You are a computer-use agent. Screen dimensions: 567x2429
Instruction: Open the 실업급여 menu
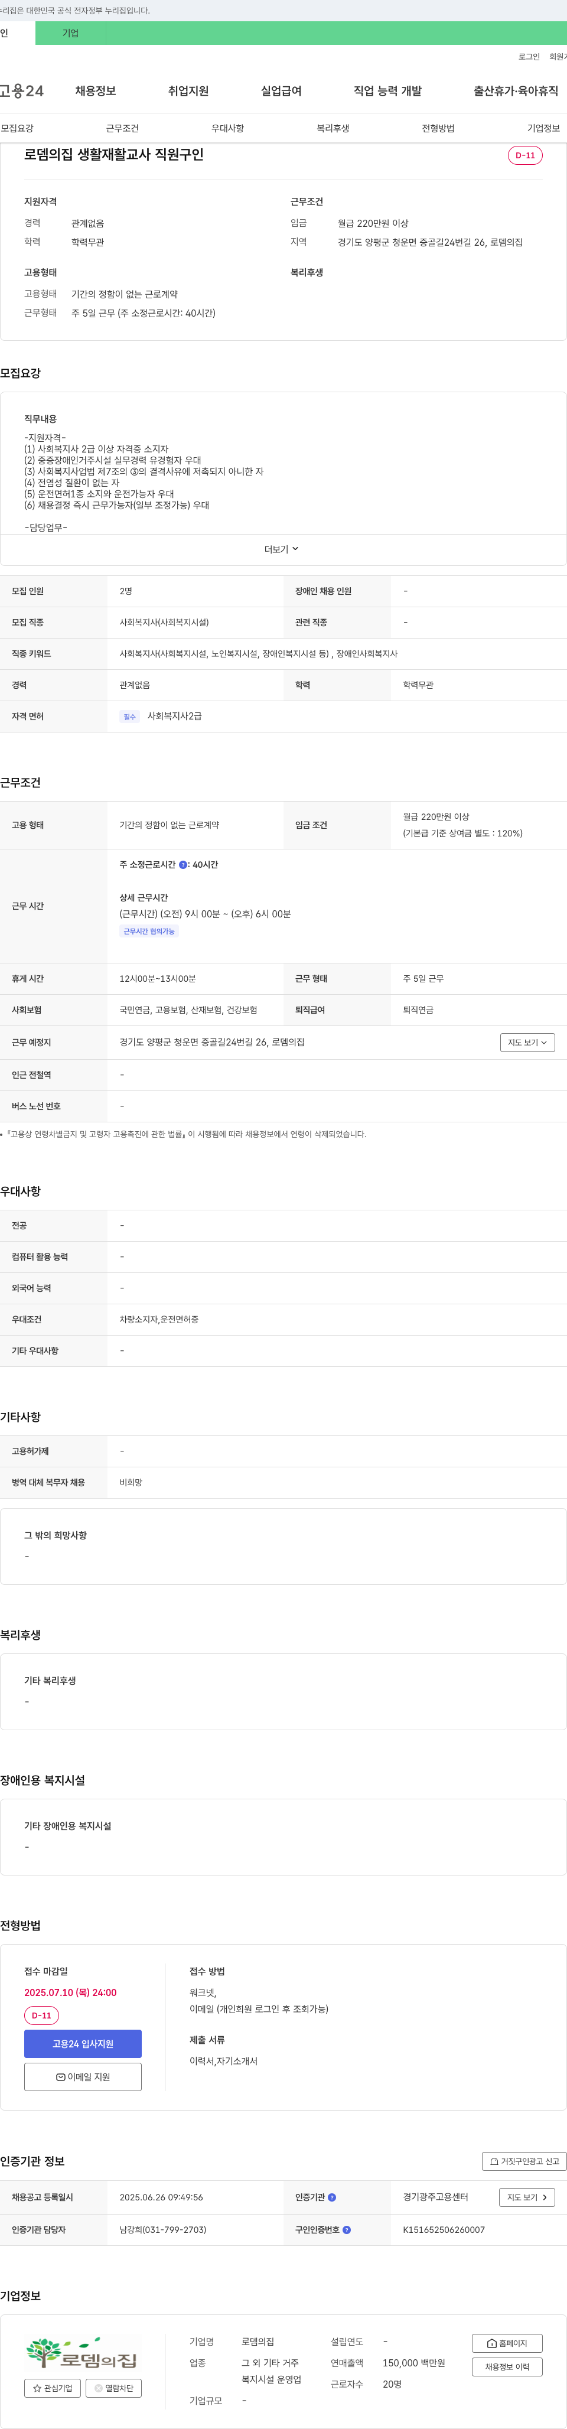coord(281,90)
